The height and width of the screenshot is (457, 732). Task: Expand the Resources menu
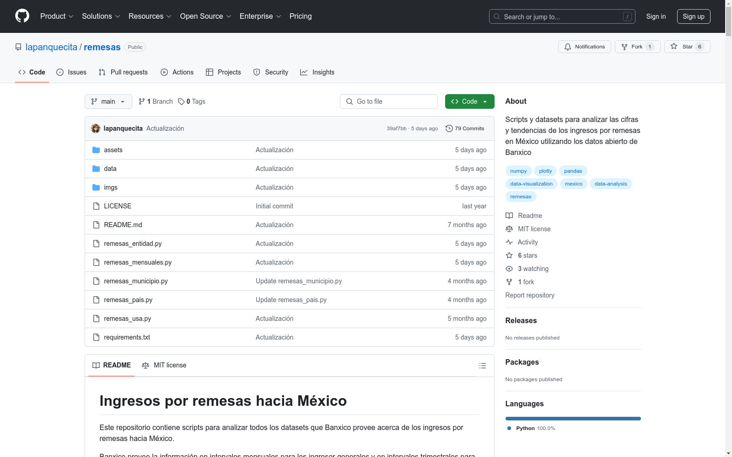(150, 16)
